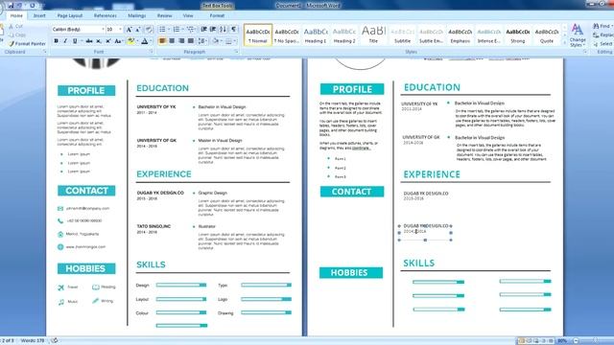Open the Find dropdown

(613, 26)
